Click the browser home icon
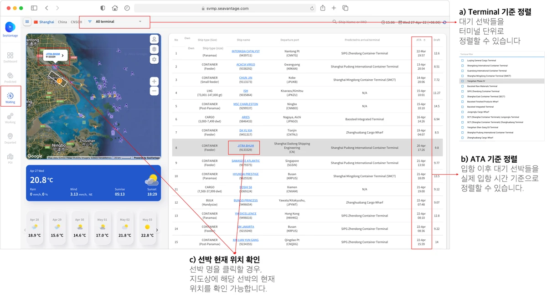 [x=115, y=8]
